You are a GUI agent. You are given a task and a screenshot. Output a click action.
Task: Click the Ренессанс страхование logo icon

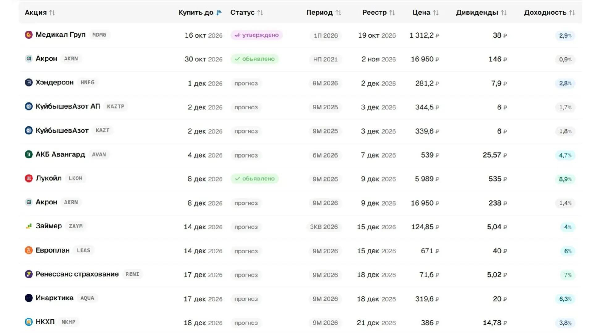(29, 274)
